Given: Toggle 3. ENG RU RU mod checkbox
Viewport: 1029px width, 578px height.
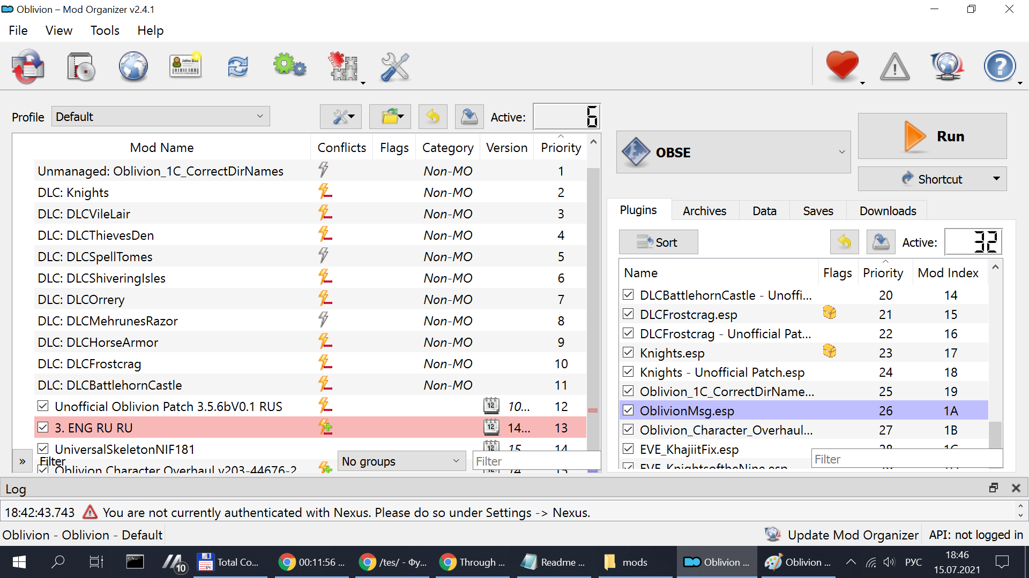Looking at the screenshot, I should 43,428.
